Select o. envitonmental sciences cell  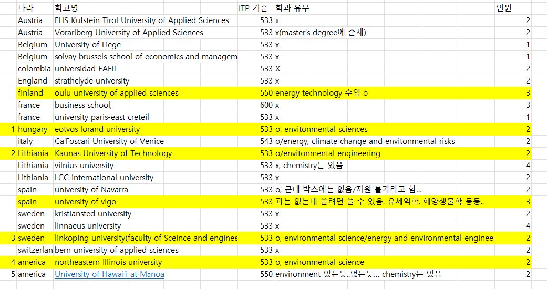322,129
